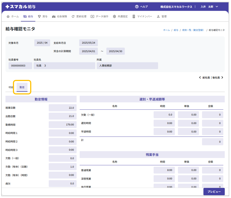The width and height of the screenshot is (231, 198).
Task: Follow the 検索一覧（勤怠登録） breadcrumb link
Action: [193, 30]
